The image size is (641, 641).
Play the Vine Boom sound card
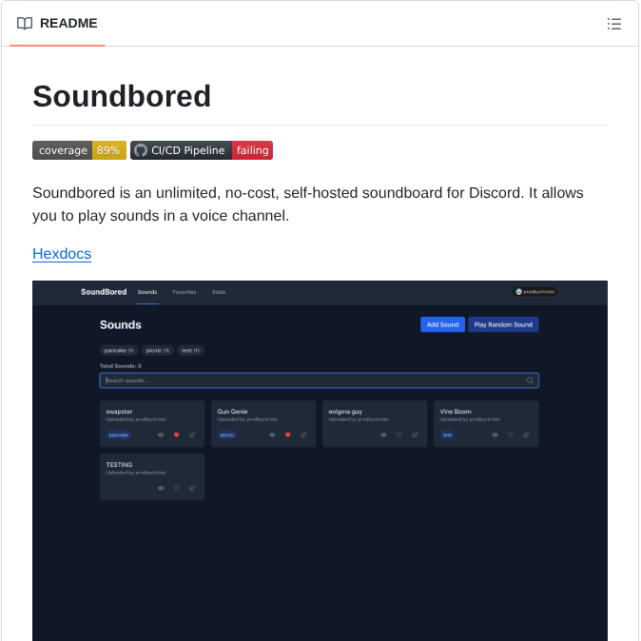pyautogui.click(x=486, y=423)
